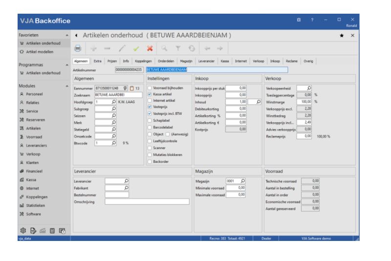Collapse the Programmas section

67,65
